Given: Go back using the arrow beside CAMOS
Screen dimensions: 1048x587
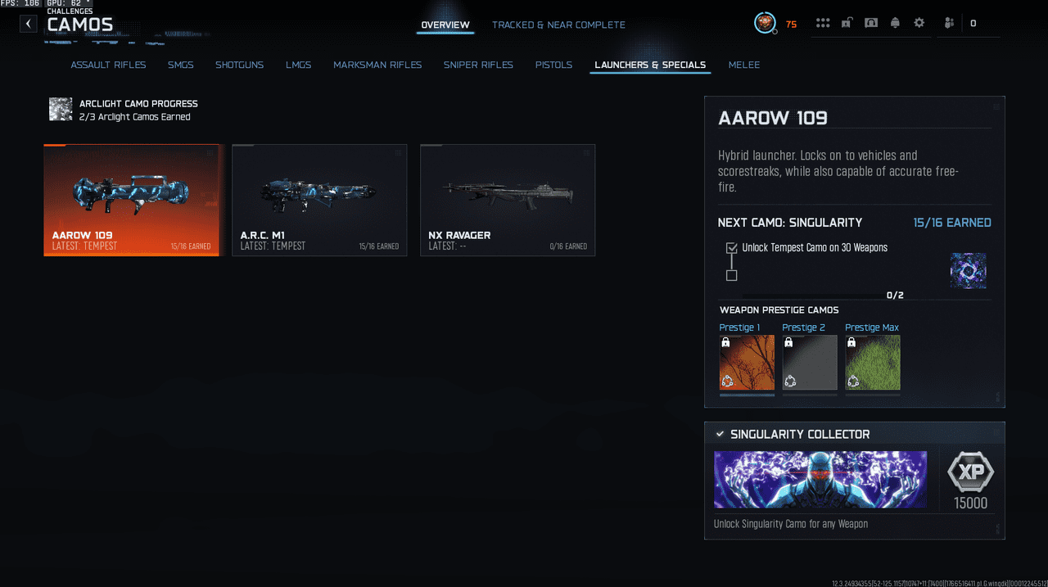Looking at the screenshot, I should click(29, 24).
